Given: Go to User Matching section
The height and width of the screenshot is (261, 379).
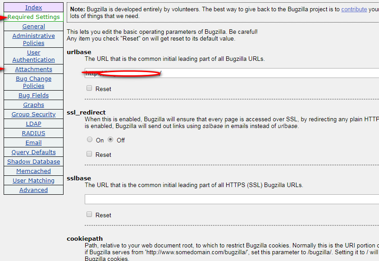Looking at the screenshot, I should click(x=34, y=180).
